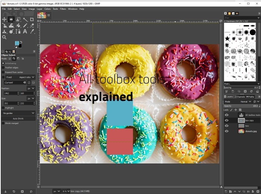Set selection mode to Subtract from selection
The image size is (261, 194).
click(x=18, y=58)
